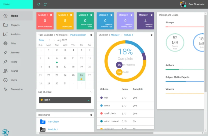Select August 26 in the calendar
This screenshot has height=136, width=208.
pos(81,76)
